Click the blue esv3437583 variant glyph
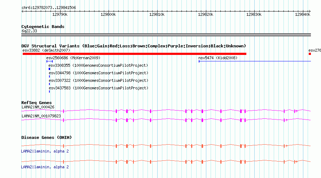This screenshot has width=321, height=178. (49, 92)
